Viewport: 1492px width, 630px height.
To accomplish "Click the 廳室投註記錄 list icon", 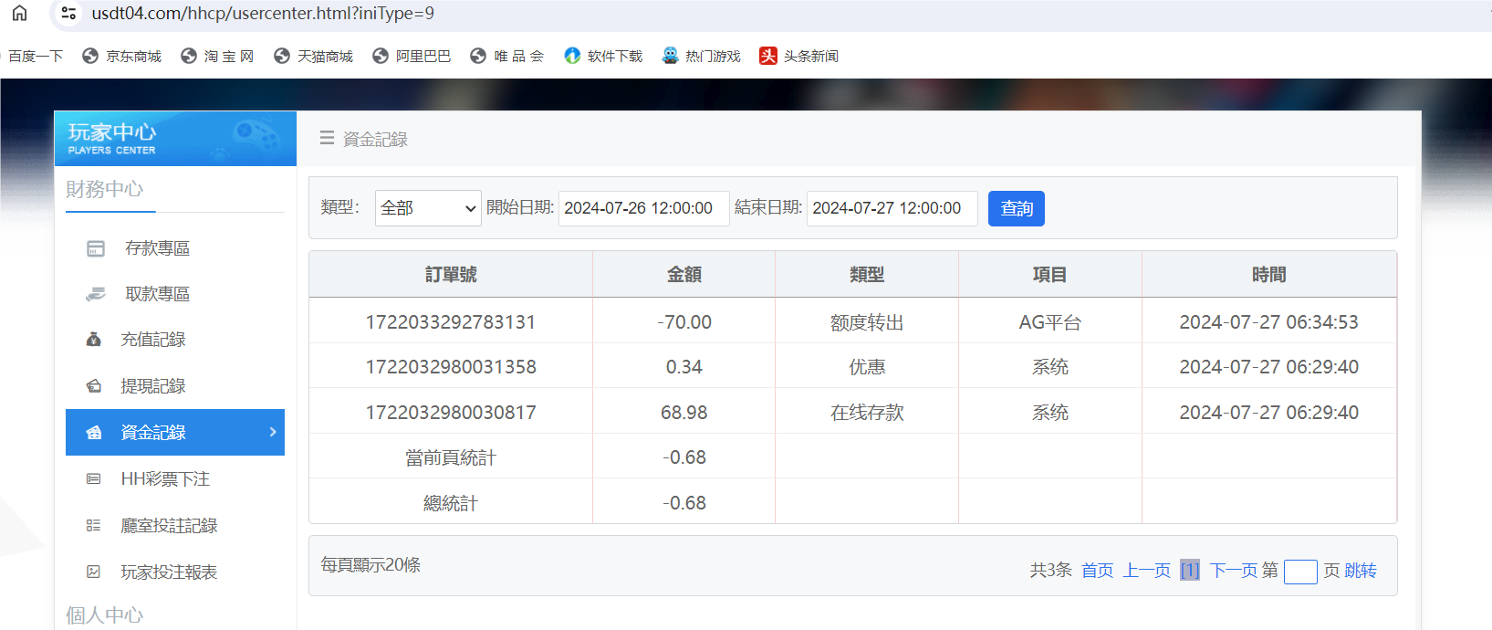I will [x=93, y=525].
